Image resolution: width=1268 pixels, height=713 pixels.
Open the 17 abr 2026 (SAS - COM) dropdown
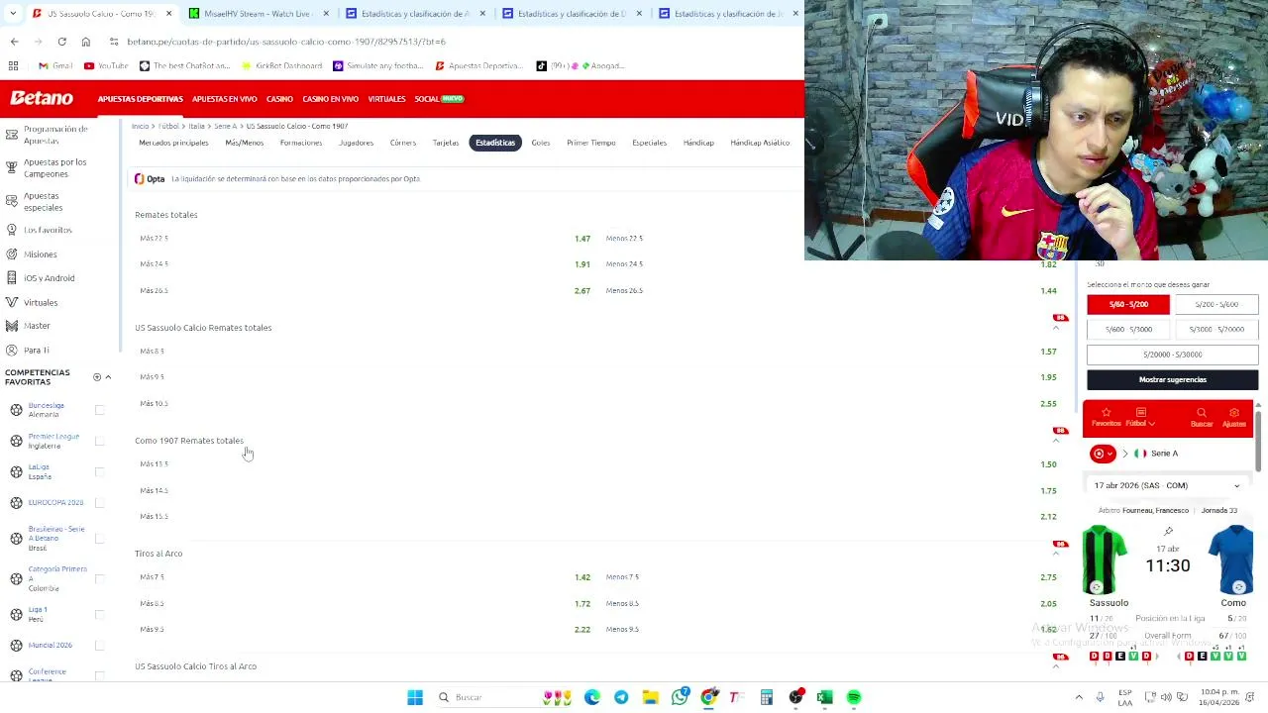1167,485
